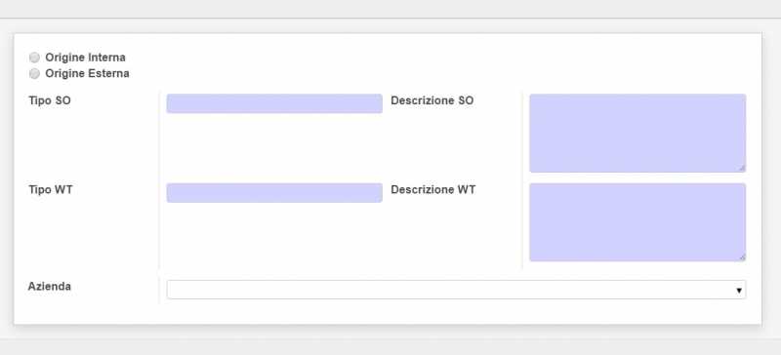Screen dimensions: 781x355
Task: Open the Azienda dropdown list
Action: pos(456,290)
